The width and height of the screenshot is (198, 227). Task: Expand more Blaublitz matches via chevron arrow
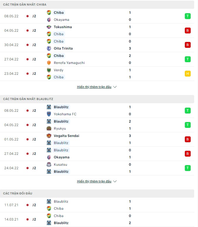[115, 182]
